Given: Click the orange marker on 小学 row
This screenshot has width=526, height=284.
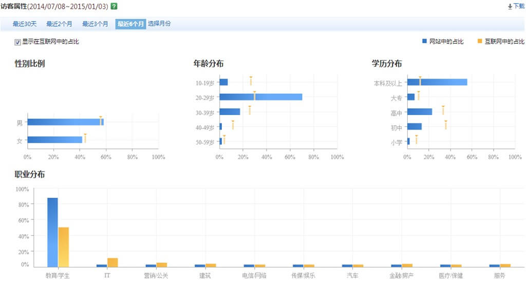Looking at the screenshot, I should pos(416,140).
